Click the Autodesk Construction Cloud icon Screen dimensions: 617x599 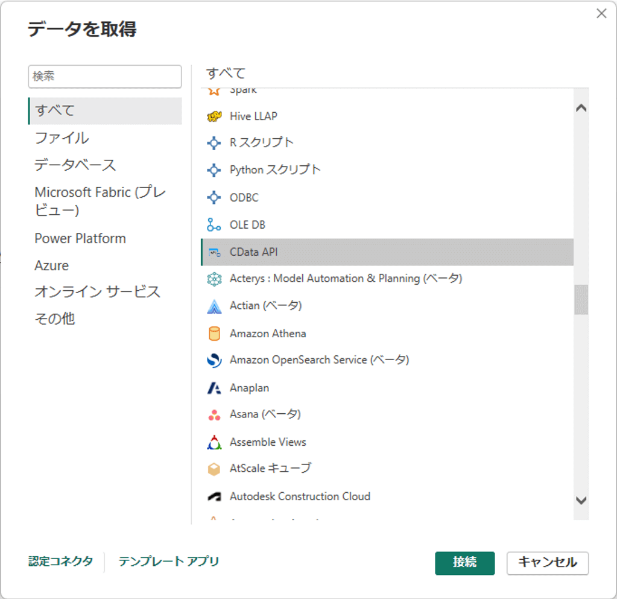214,496
